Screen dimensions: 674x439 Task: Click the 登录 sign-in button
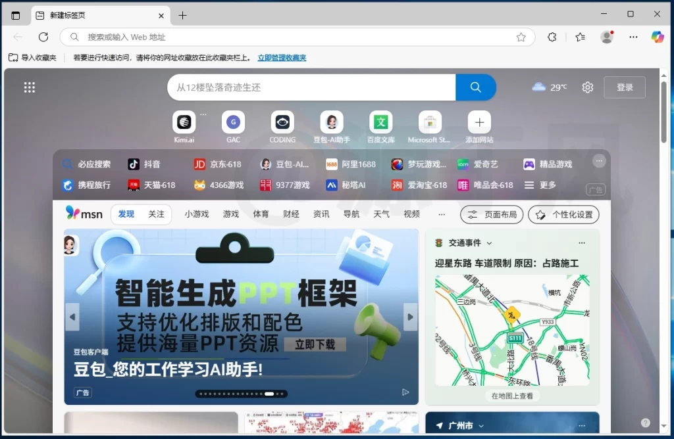pyautogui.click(x=625, y=87)
